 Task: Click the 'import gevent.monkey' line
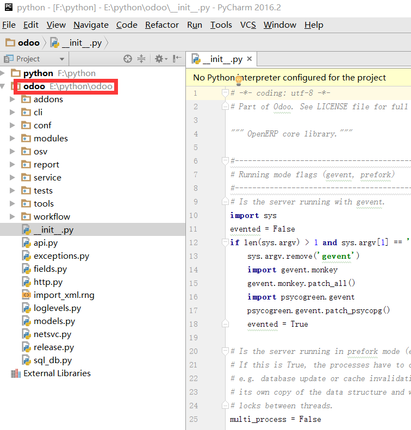(x=292, y=270)
